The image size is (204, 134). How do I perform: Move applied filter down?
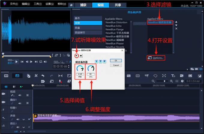click(176, 25)
